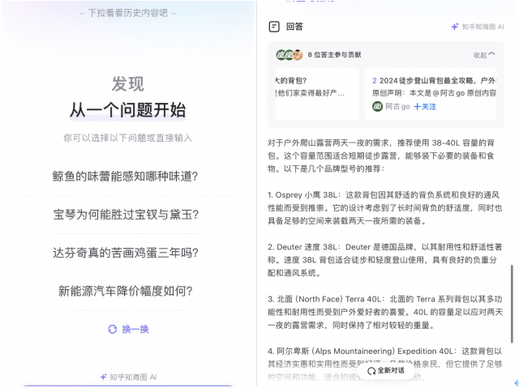Click 下拉看看历史内容吧 hint text

(128, 13)
